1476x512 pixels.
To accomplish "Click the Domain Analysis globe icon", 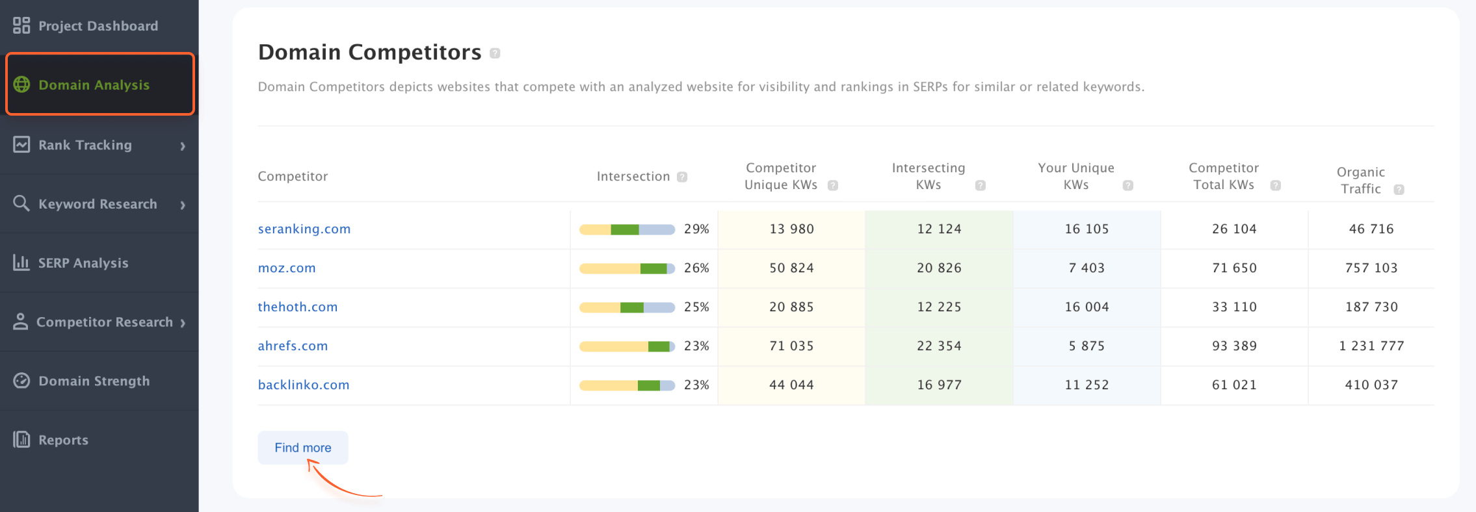I will click(21, 84).
